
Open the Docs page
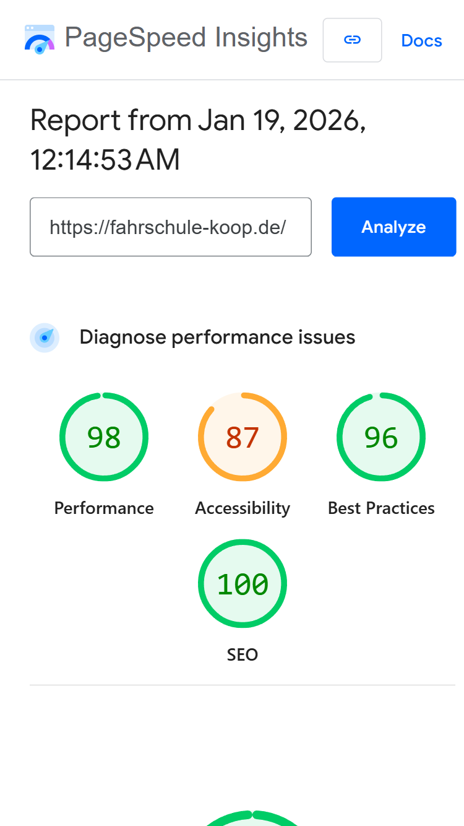421,40
